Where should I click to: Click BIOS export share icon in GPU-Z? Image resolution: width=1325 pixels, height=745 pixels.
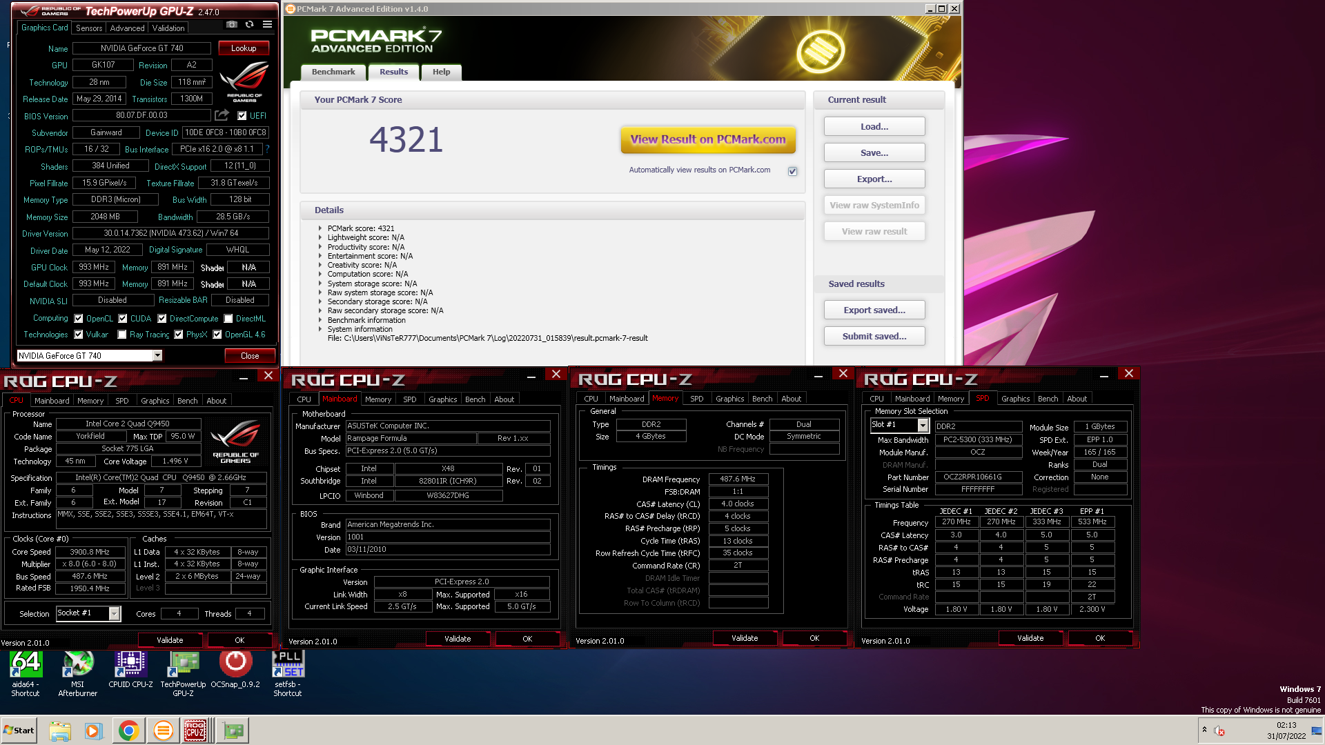222,115
